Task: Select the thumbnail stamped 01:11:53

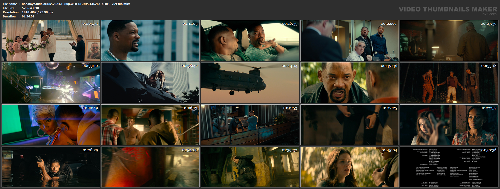Action: [x=250, y=125]
